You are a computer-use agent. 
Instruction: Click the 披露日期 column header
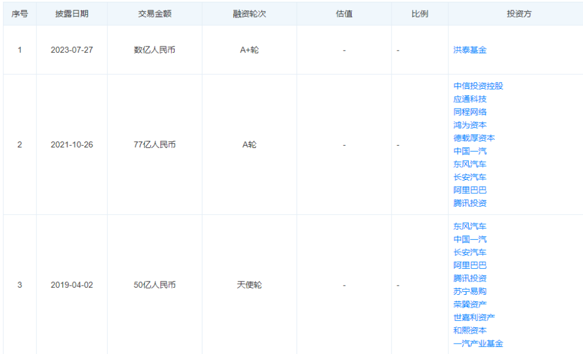click(72, 14)
